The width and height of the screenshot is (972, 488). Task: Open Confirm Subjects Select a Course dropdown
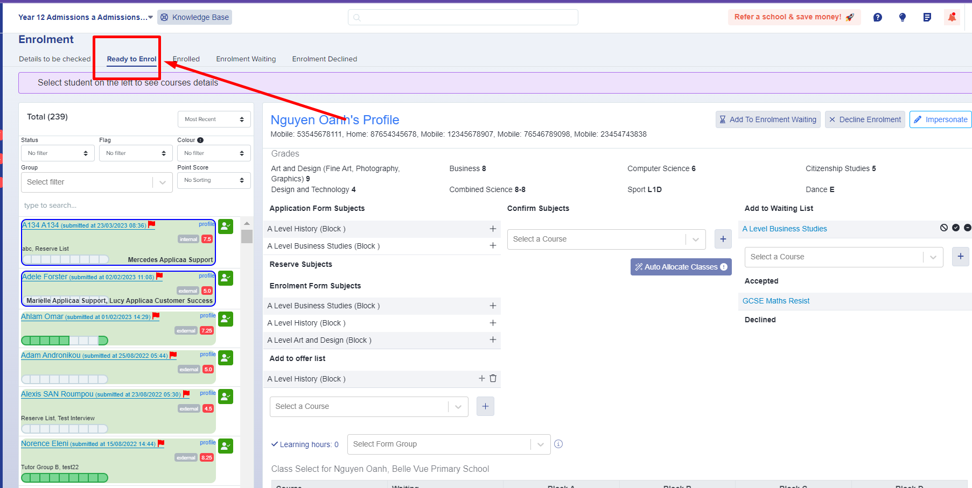[606, 239]
